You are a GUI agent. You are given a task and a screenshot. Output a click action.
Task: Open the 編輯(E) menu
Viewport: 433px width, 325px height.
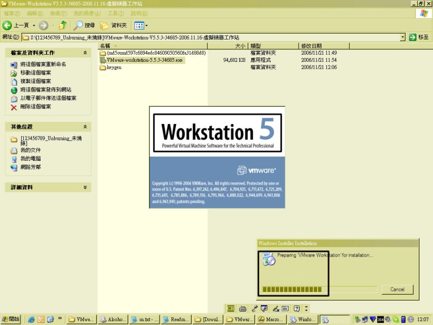point(35,13)
